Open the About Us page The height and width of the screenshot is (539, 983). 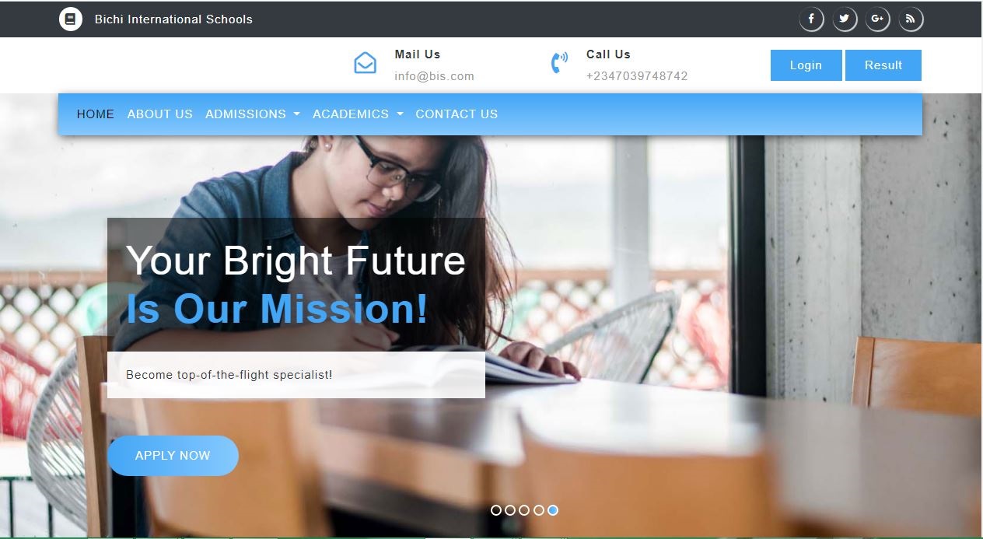click(x=160, y=114)
